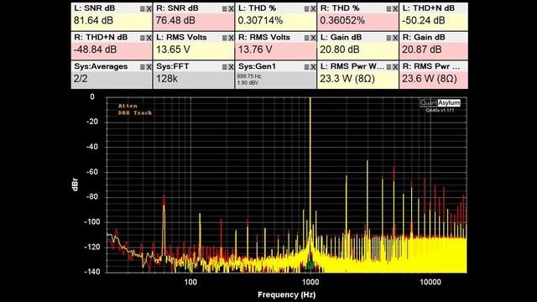Click the green marker at 1000 Hz

coord(310,265)
